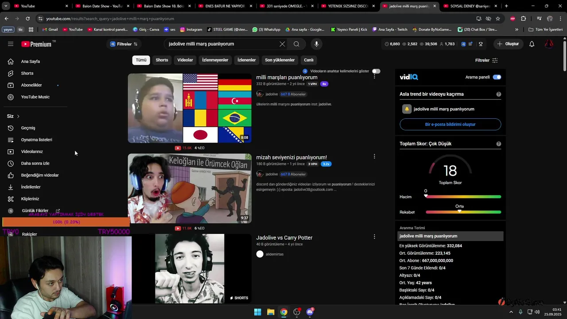The width and height of the screenshot is (567, 319).
Task: Open the flags thumbnail of first video
Action: 190,108
